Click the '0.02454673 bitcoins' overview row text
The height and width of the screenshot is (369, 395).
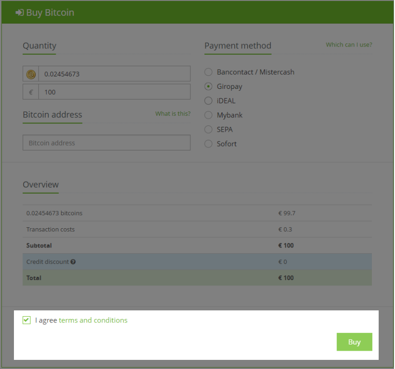[x=54, y=213]
